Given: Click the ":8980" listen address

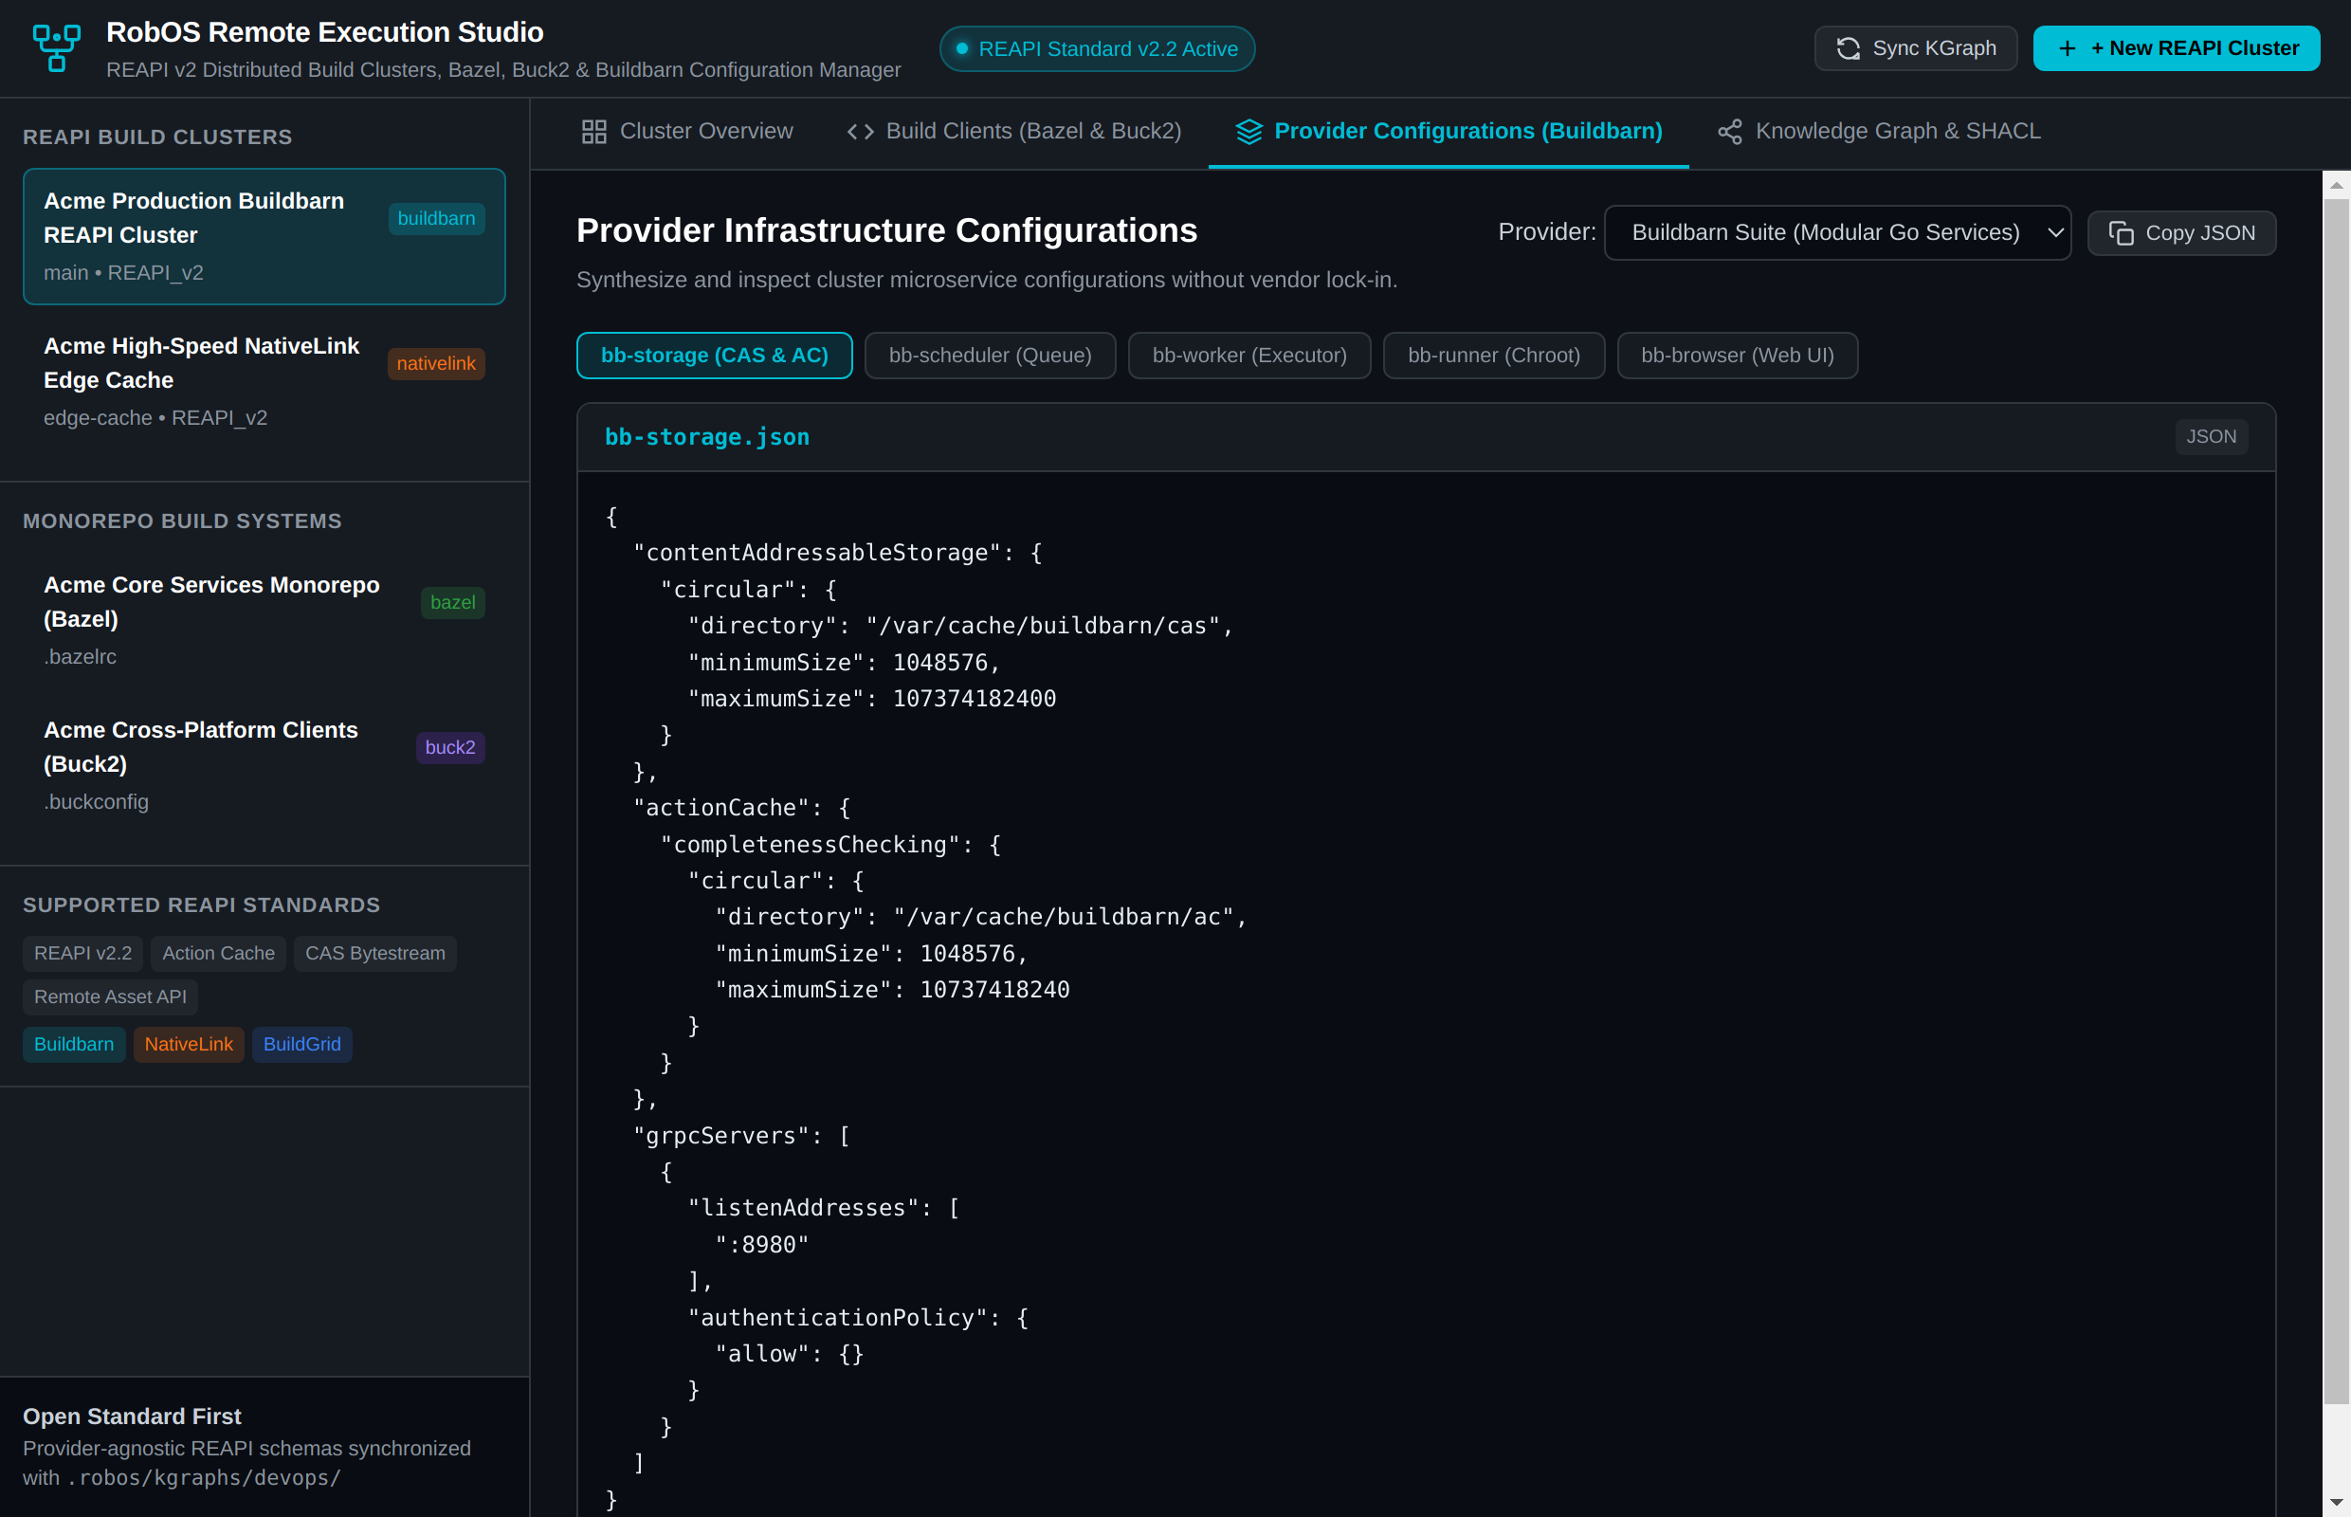Looking at the screenshot, I should pos(761,1244).
